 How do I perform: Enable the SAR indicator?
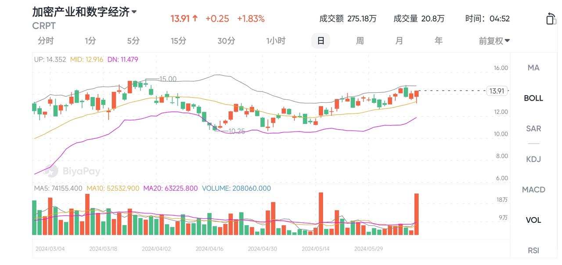[533, 128]
